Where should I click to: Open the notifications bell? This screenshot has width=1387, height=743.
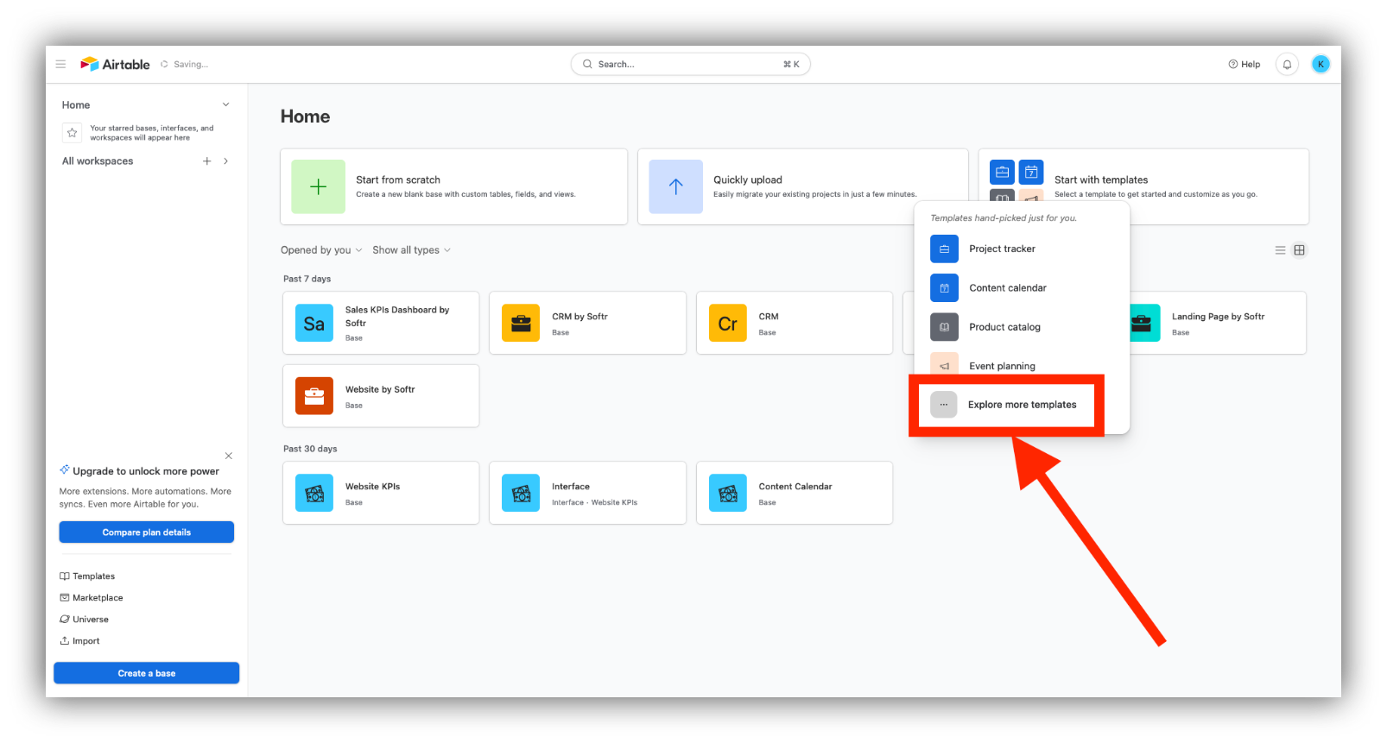click(x=1287, y=64)
